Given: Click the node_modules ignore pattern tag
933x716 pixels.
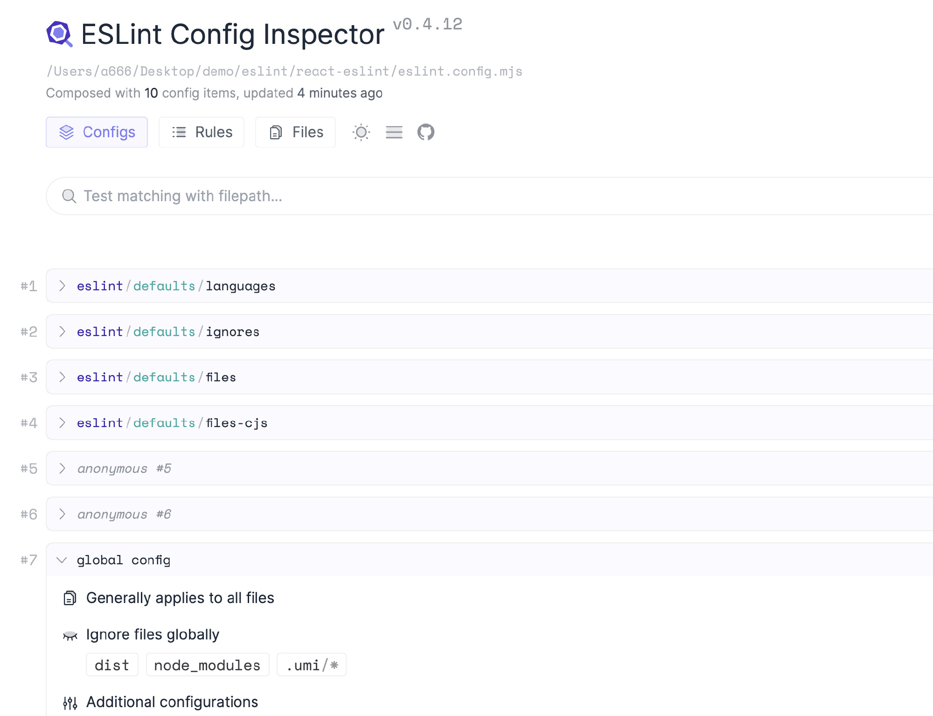Looking at the screenshot, I should click(208, 665).
